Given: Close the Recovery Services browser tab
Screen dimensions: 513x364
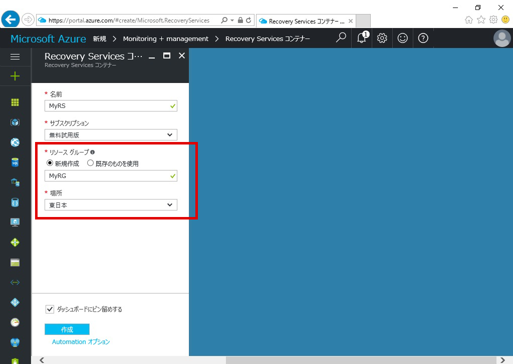Looking at the screenshot, I should tap(350, 21).
